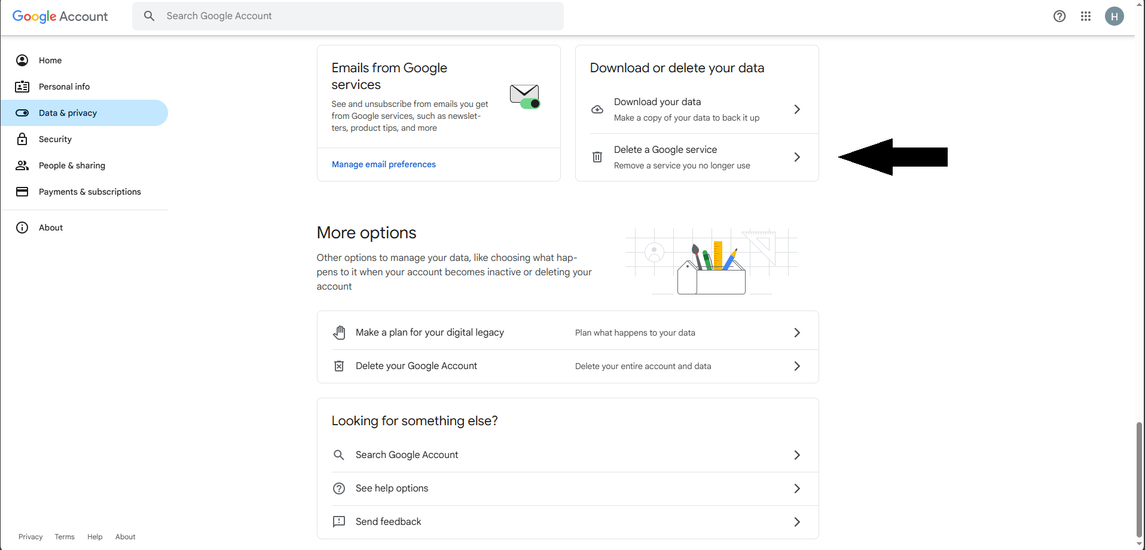Click Delete a Google service option

(697, 157)
